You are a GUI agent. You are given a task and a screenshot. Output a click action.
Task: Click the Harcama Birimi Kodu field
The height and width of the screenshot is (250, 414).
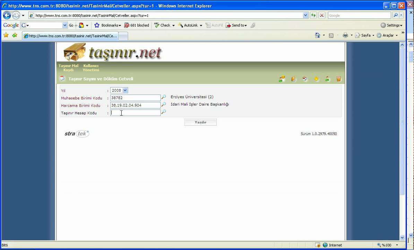click(x=135, y=105)
